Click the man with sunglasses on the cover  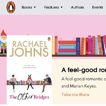[13, 83]
